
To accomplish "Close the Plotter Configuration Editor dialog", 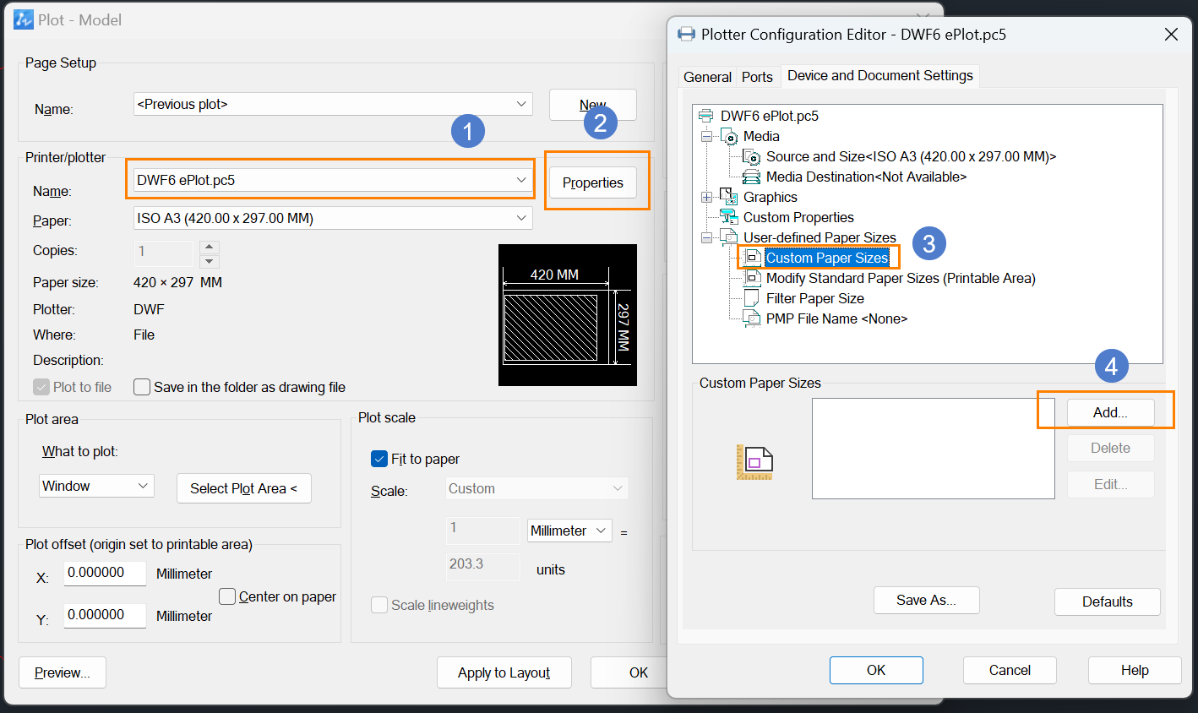I will tap(1171, 34).
